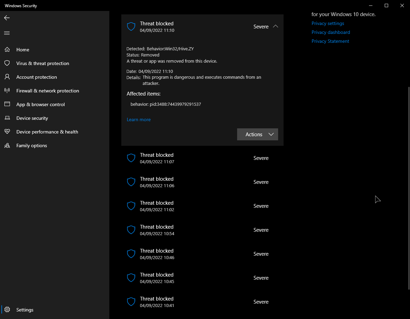Toggle the navigation hamburger menu
This screenshot has height=319, width=410.
click(7, 33)
